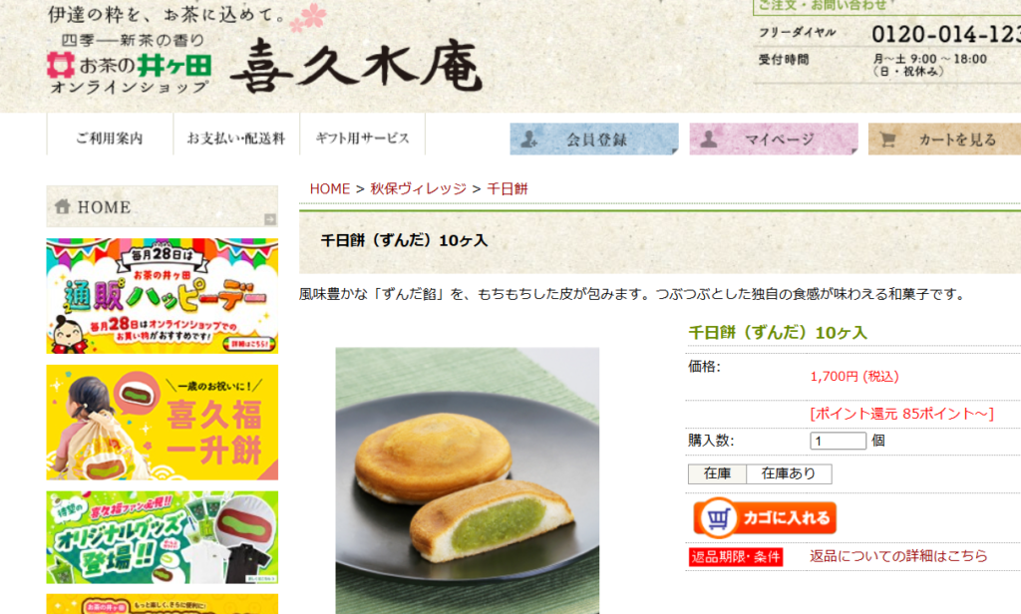
Task: Open the ギフト用サービス menu item
Action: [x=362, y=138]
